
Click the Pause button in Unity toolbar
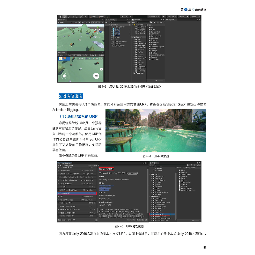[126, 17]
